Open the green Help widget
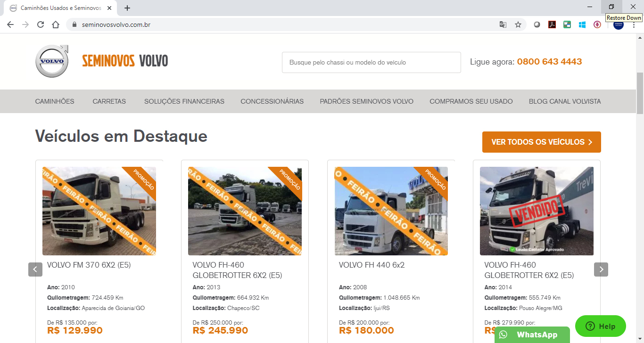644x343 pixels. tap(601, 326)
